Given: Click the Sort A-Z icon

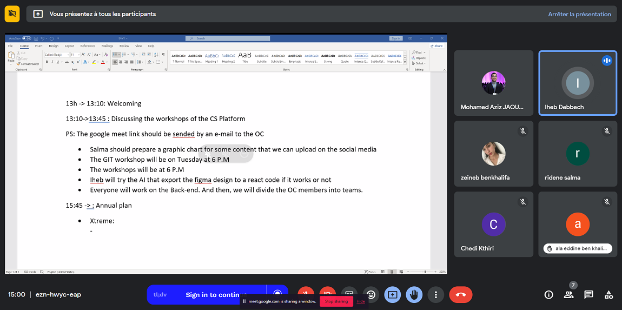Looking at the screenshot, I should (x=156, y=55).
